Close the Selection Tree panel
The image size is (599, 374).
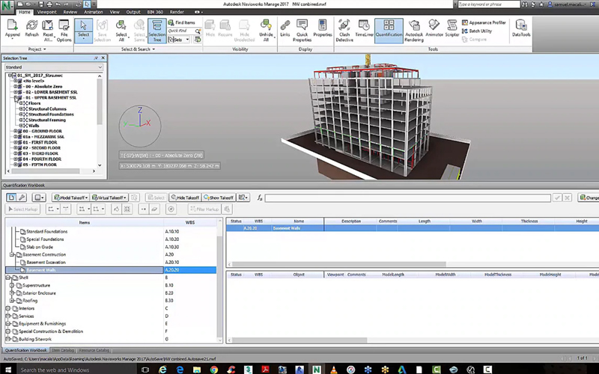point(103,58)
